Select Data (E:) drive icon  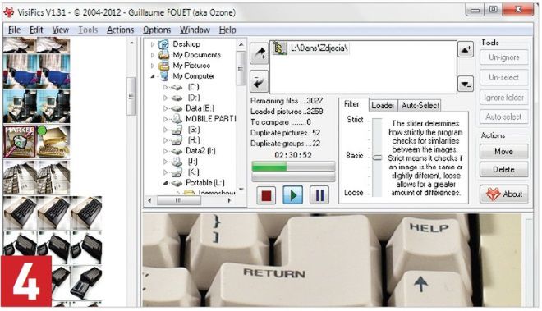point(177,109)
